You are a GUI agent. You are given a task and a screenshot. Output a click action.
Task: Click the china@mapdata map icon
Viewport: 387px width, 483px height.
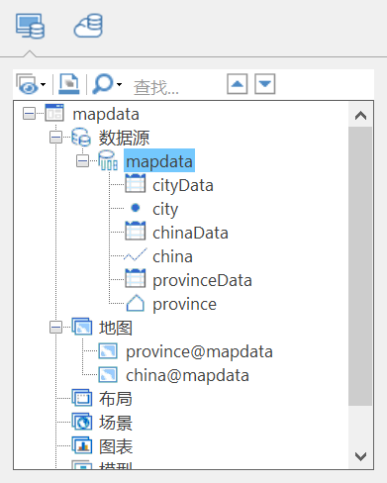[108, 375]
